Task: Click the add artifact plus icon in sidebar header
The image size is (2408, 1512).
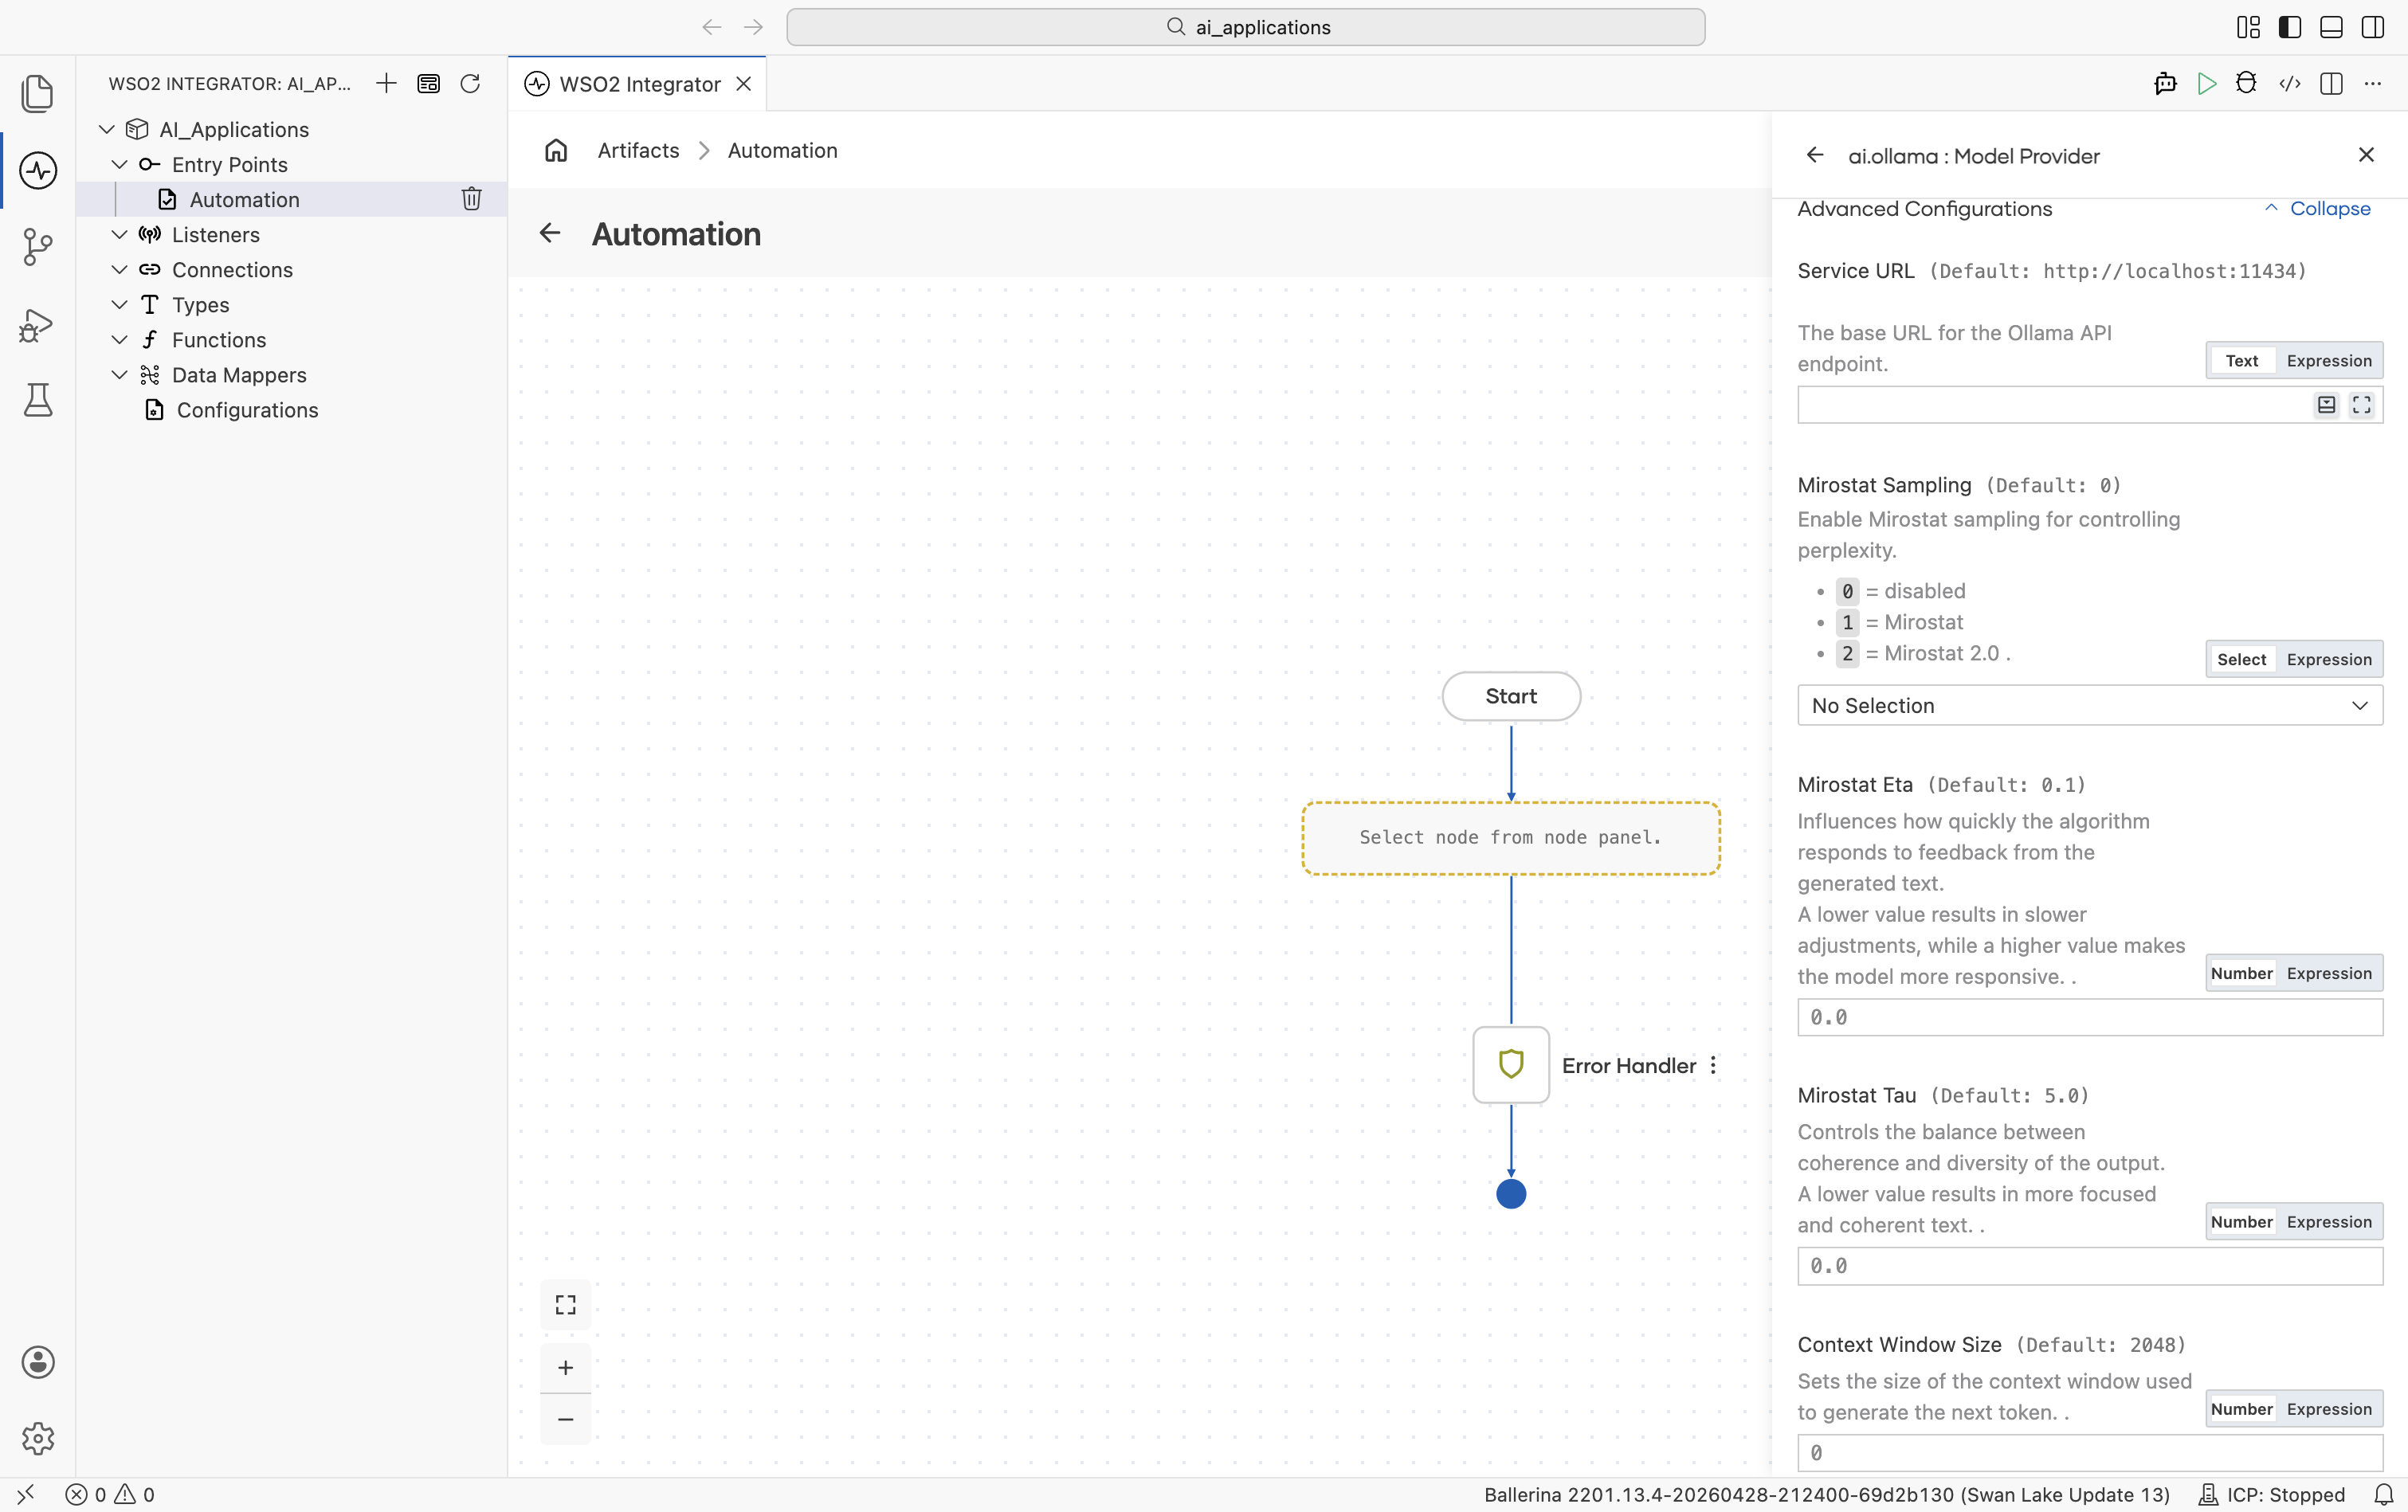Action: tap(386, 83)
